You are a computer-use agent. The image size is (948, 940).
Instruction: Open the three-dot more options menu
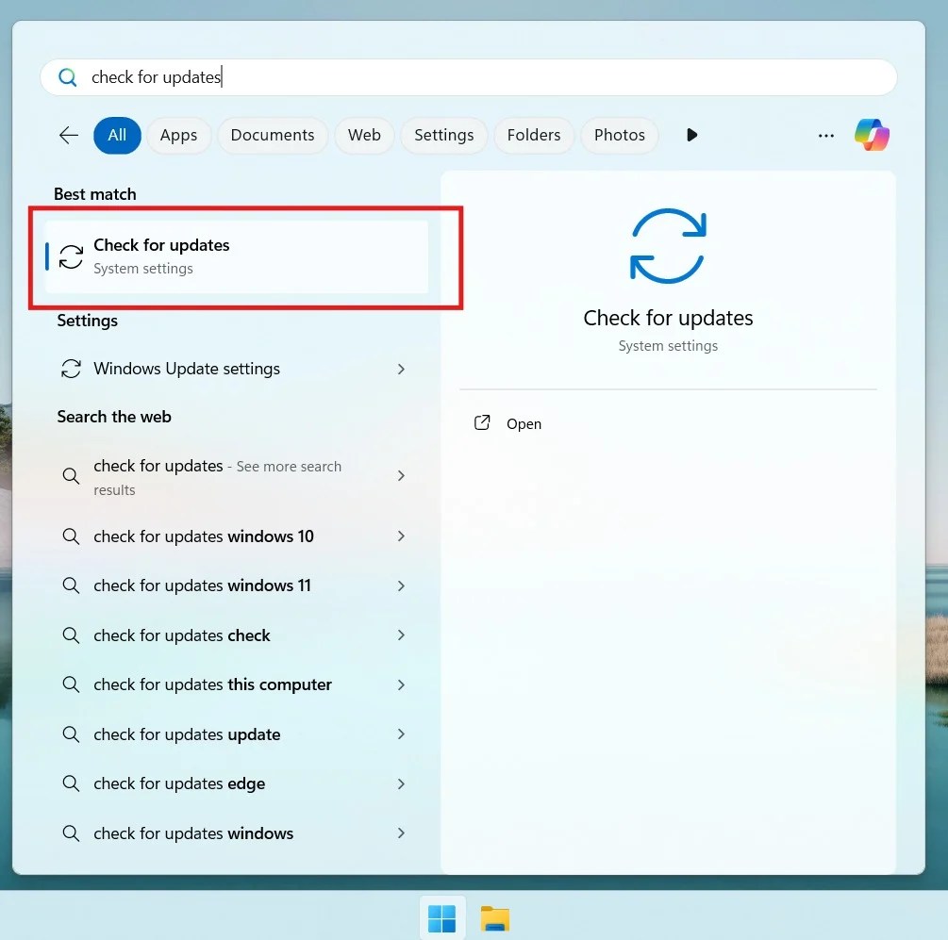(x=826, y=136)
